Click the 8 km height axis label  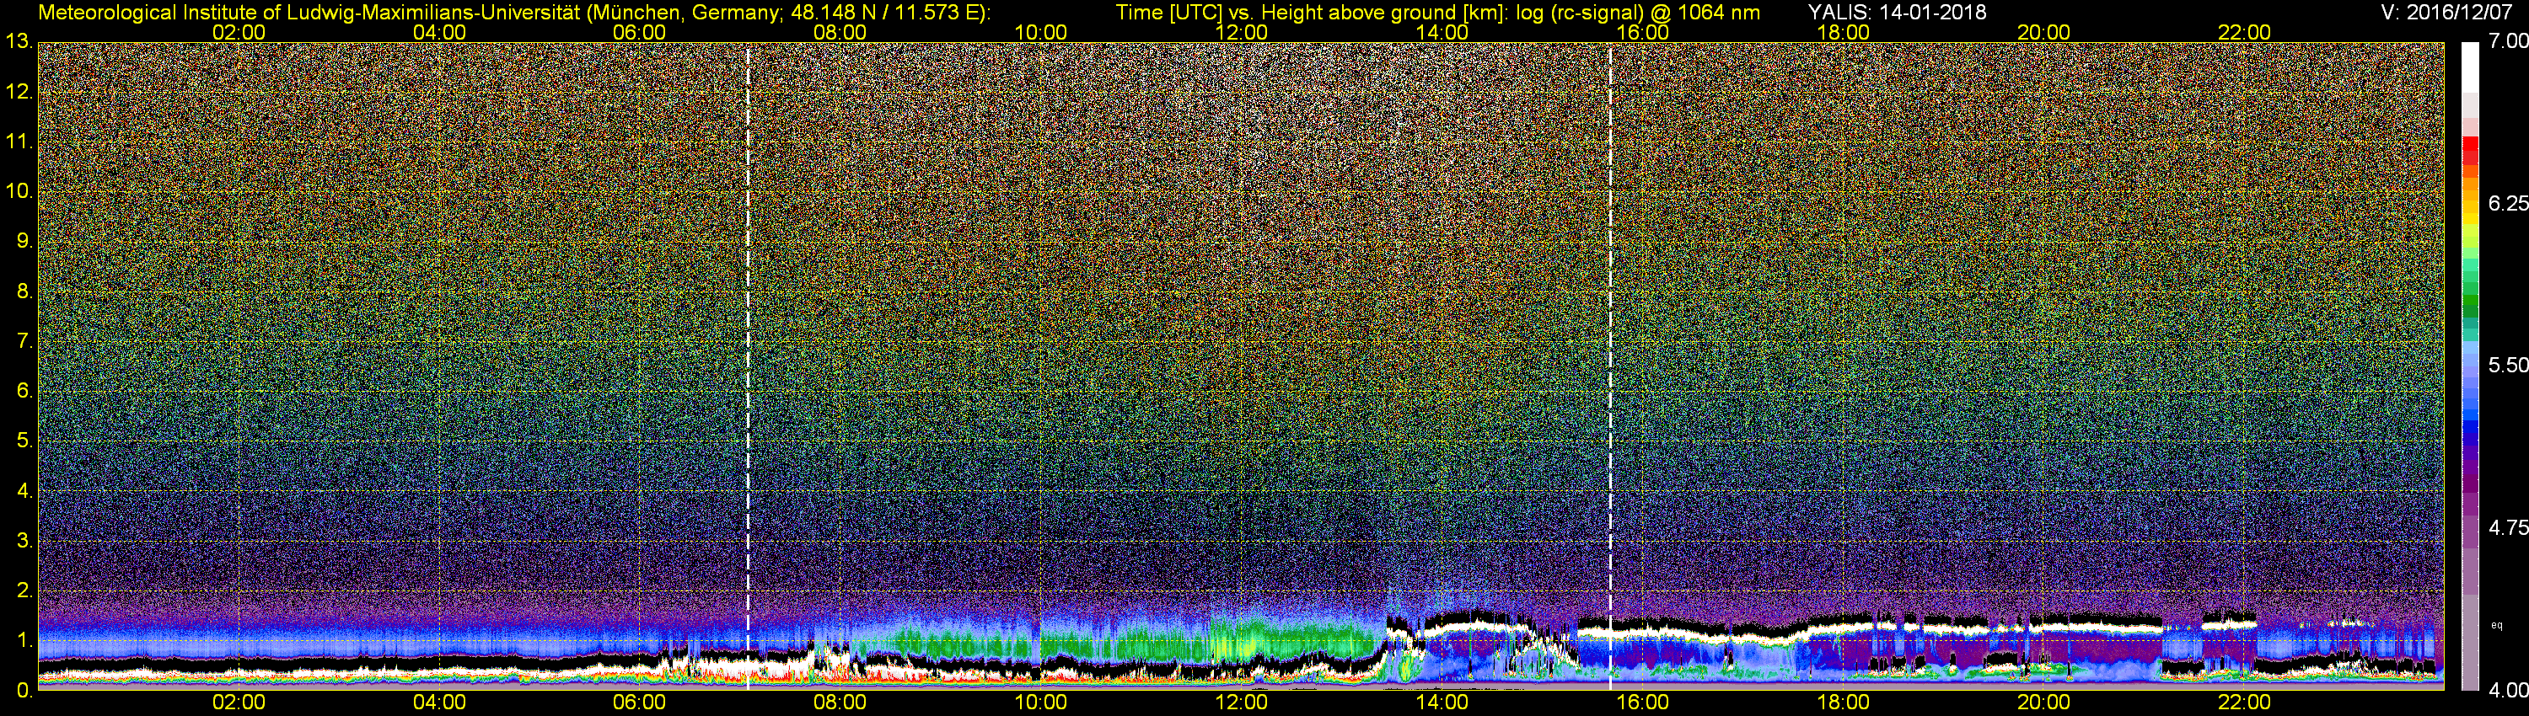pyautogui.click(x=24, y=291)
